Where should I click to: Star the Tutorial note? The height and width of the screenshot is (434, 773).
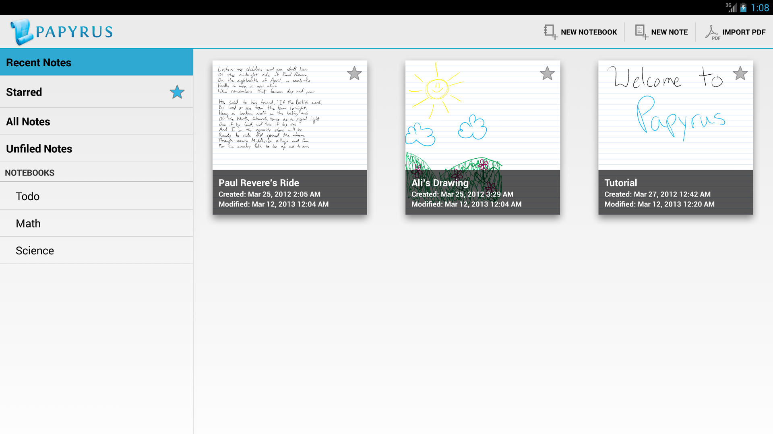pos(740,74)
